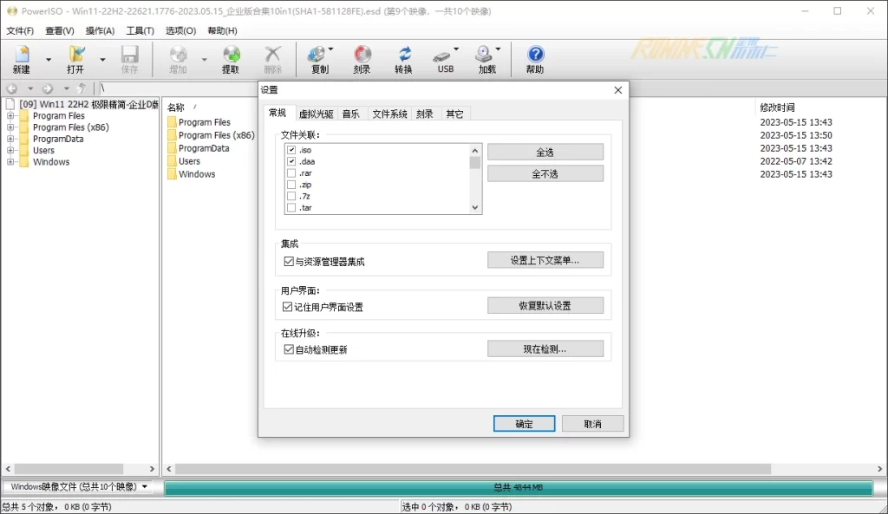Screen dimensions: 888x514
Task: Toggle 自动检测更新 auto update checkbox
Action: [x=289, y=349]
